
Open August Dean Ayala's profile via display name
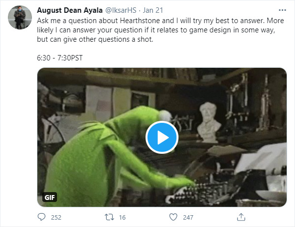coord(69,10)
